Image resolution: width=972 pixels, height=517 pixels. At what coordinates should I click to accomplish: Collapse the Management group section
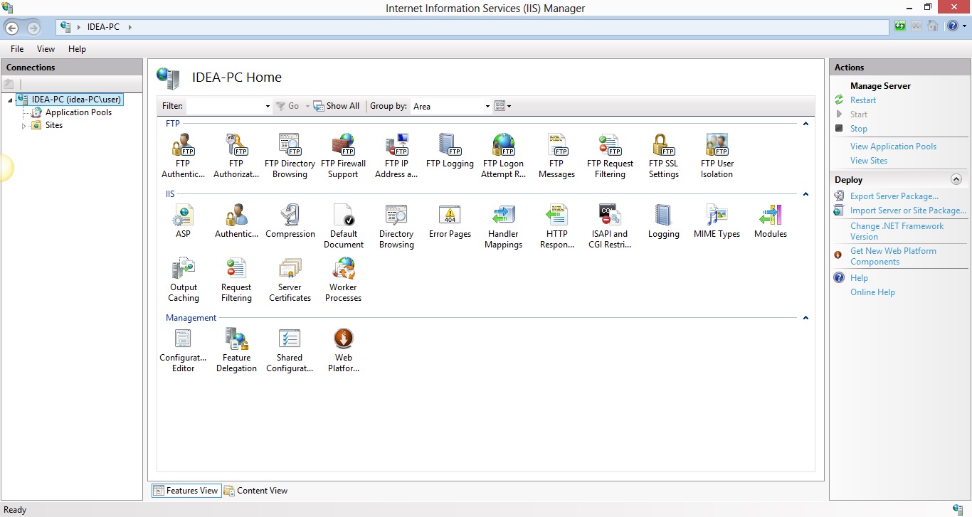coord(805,318)
